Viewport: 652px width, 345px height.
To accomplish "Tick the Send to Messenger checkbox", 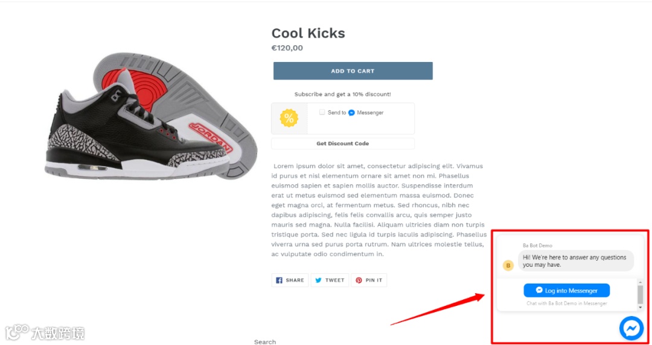I will [322, 112].
